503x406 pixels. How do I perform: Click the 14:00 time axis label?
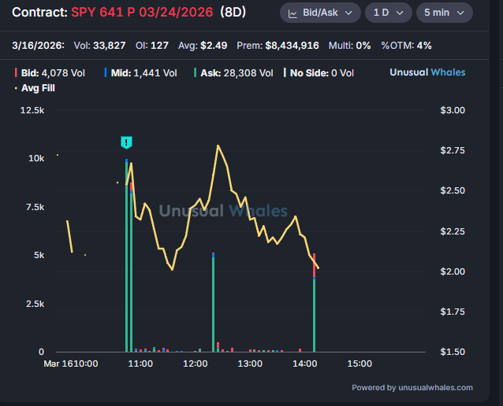305,364
